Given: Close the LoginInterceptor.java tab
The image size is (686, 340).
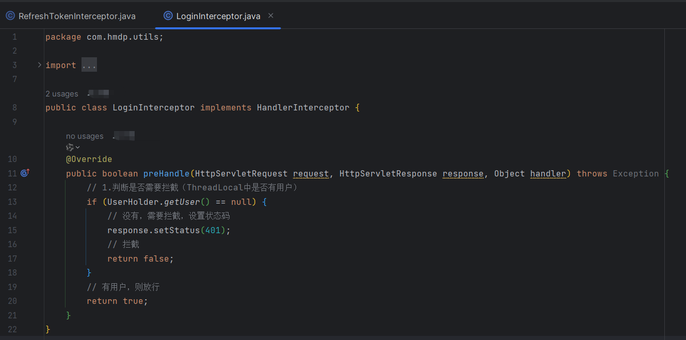Looking at the screenshot, I should click(271, 16).
